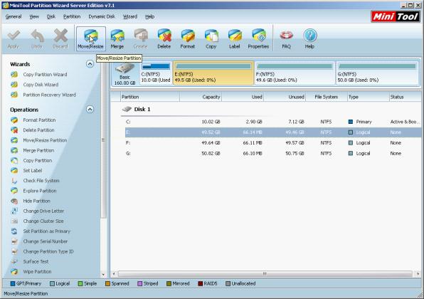Open the Dynamic Disk menu
This screenshot has width=424, height=299.
click(102, 16)
